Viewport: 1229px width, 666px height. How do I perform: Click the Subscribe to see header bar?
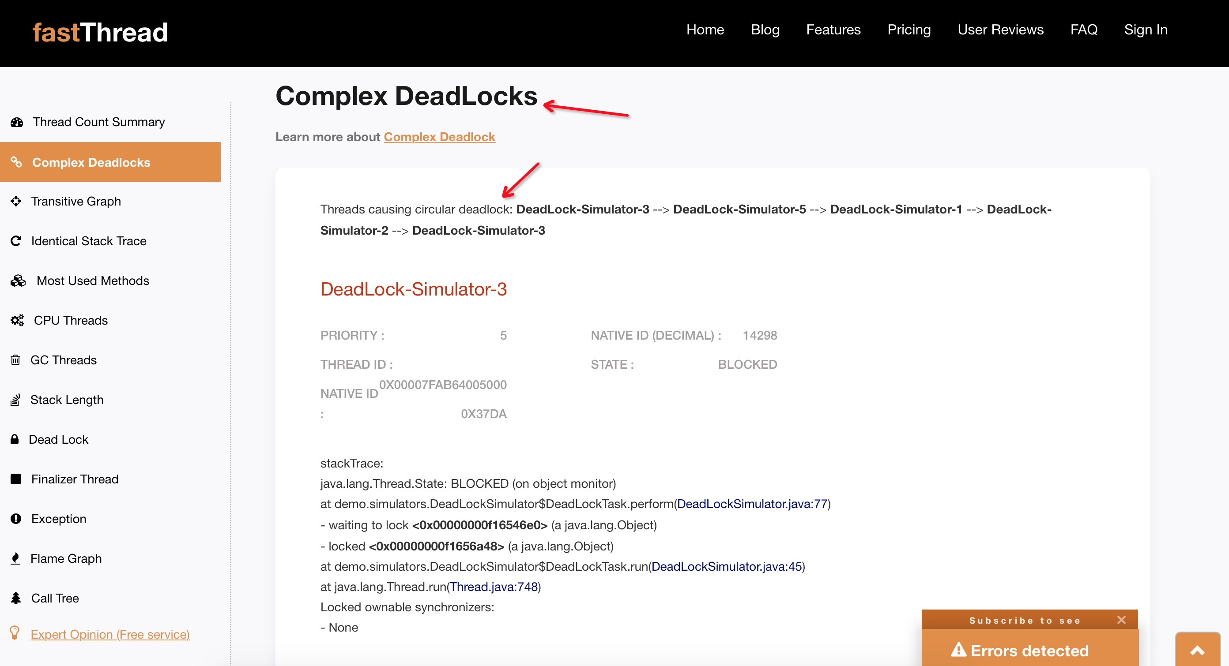pyautogui.click(x=1029, y=620)
